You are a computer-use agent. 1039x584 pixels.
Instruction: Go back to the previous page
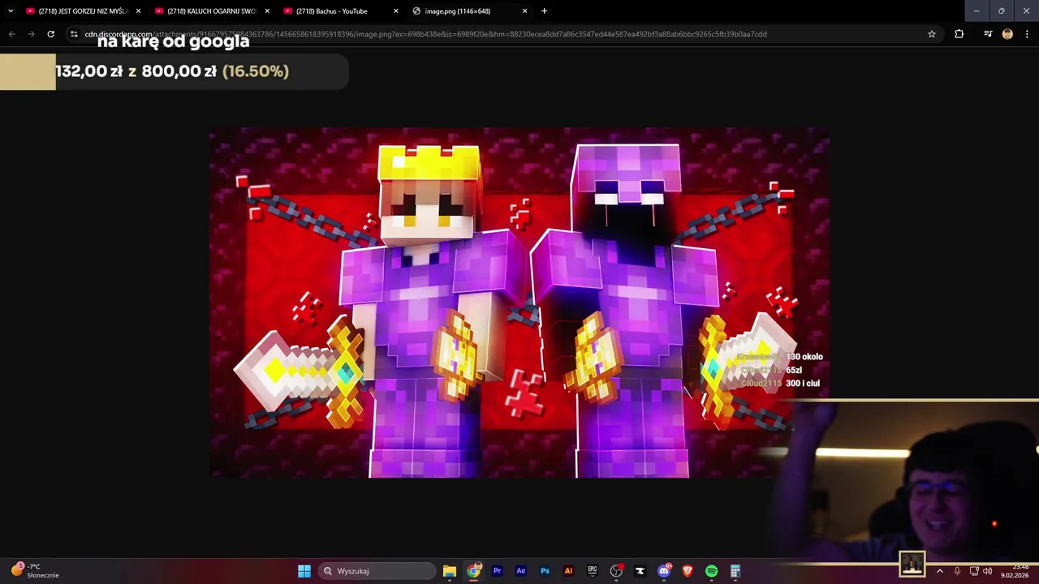(11, 34)
